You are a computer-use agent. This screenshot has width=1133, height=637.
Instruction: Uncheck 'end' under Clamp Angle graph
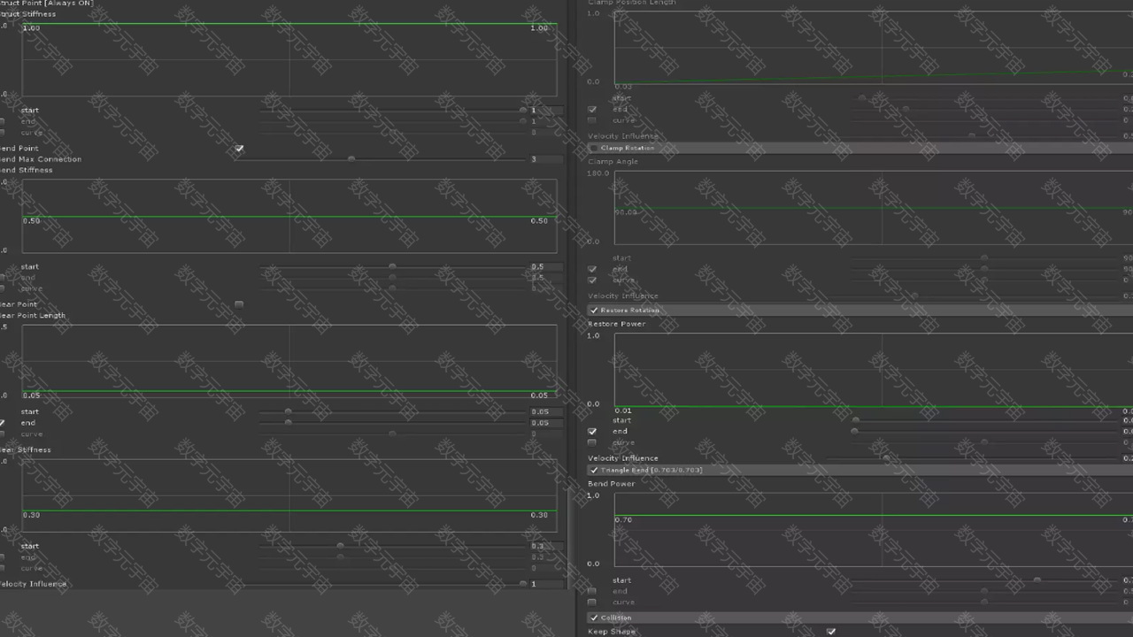pyautogui.click(x=592, y=269)
